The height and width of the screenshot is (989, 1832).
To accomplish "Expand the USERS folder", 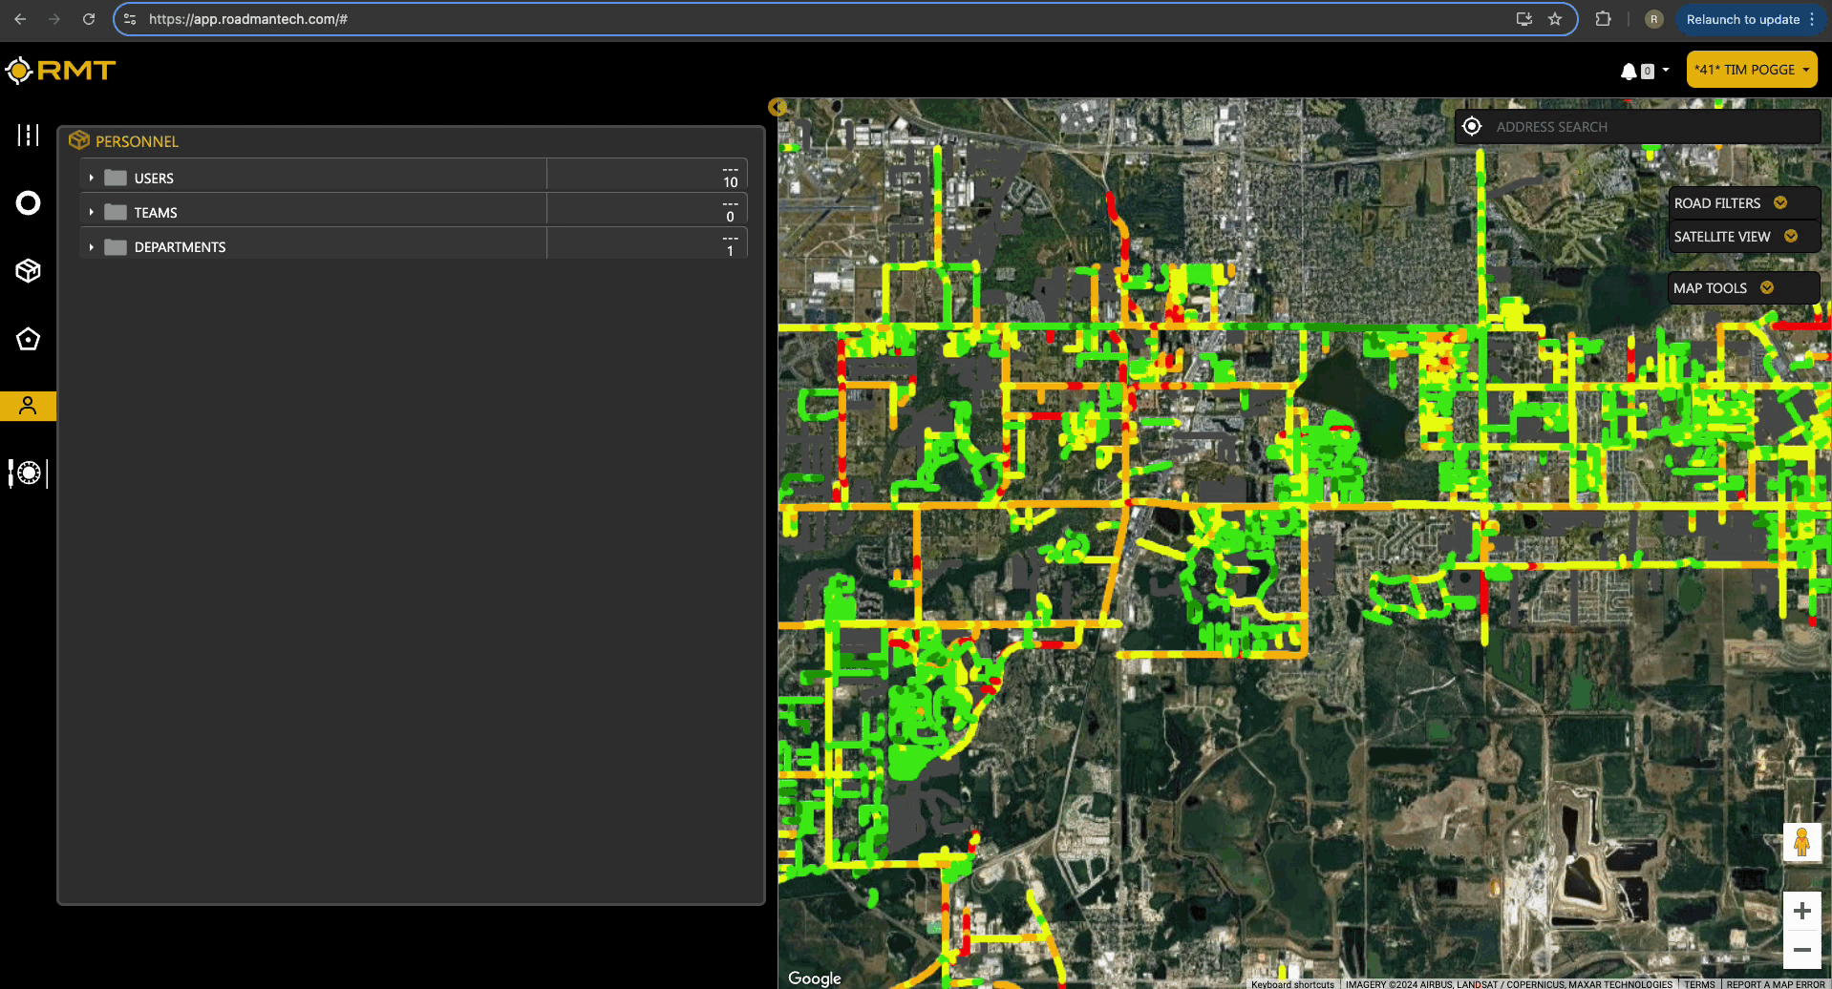I will point(92,179).
